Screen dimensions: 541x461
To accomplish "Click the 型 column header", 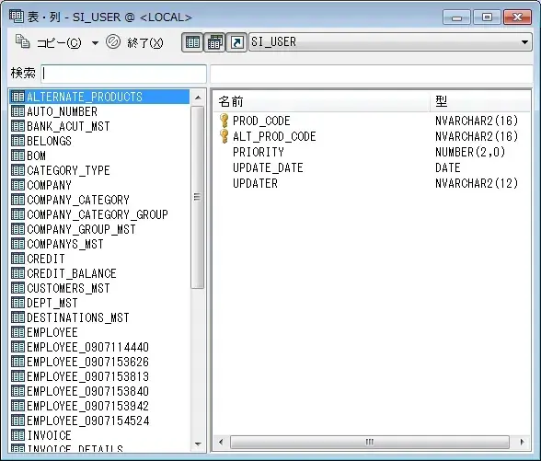I will [x=480, y=102].
